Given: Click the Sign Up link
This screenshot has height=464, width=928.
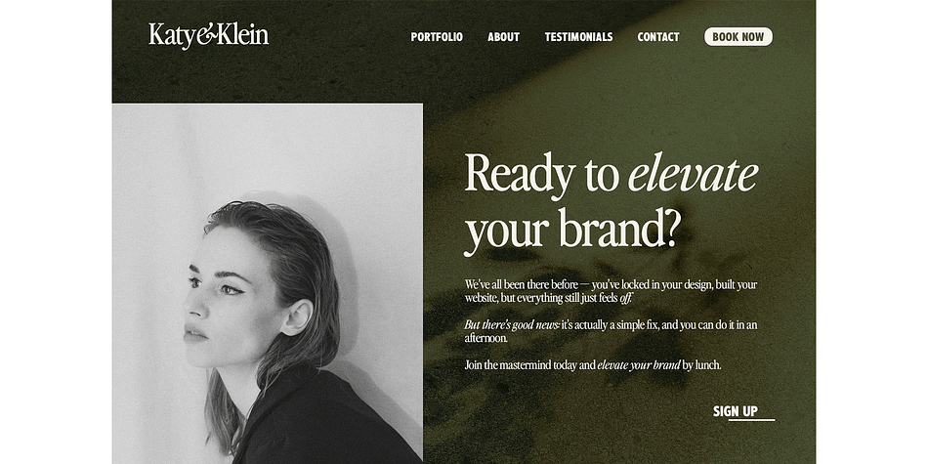Looking at the screenshot, I should tap(735, 411).
